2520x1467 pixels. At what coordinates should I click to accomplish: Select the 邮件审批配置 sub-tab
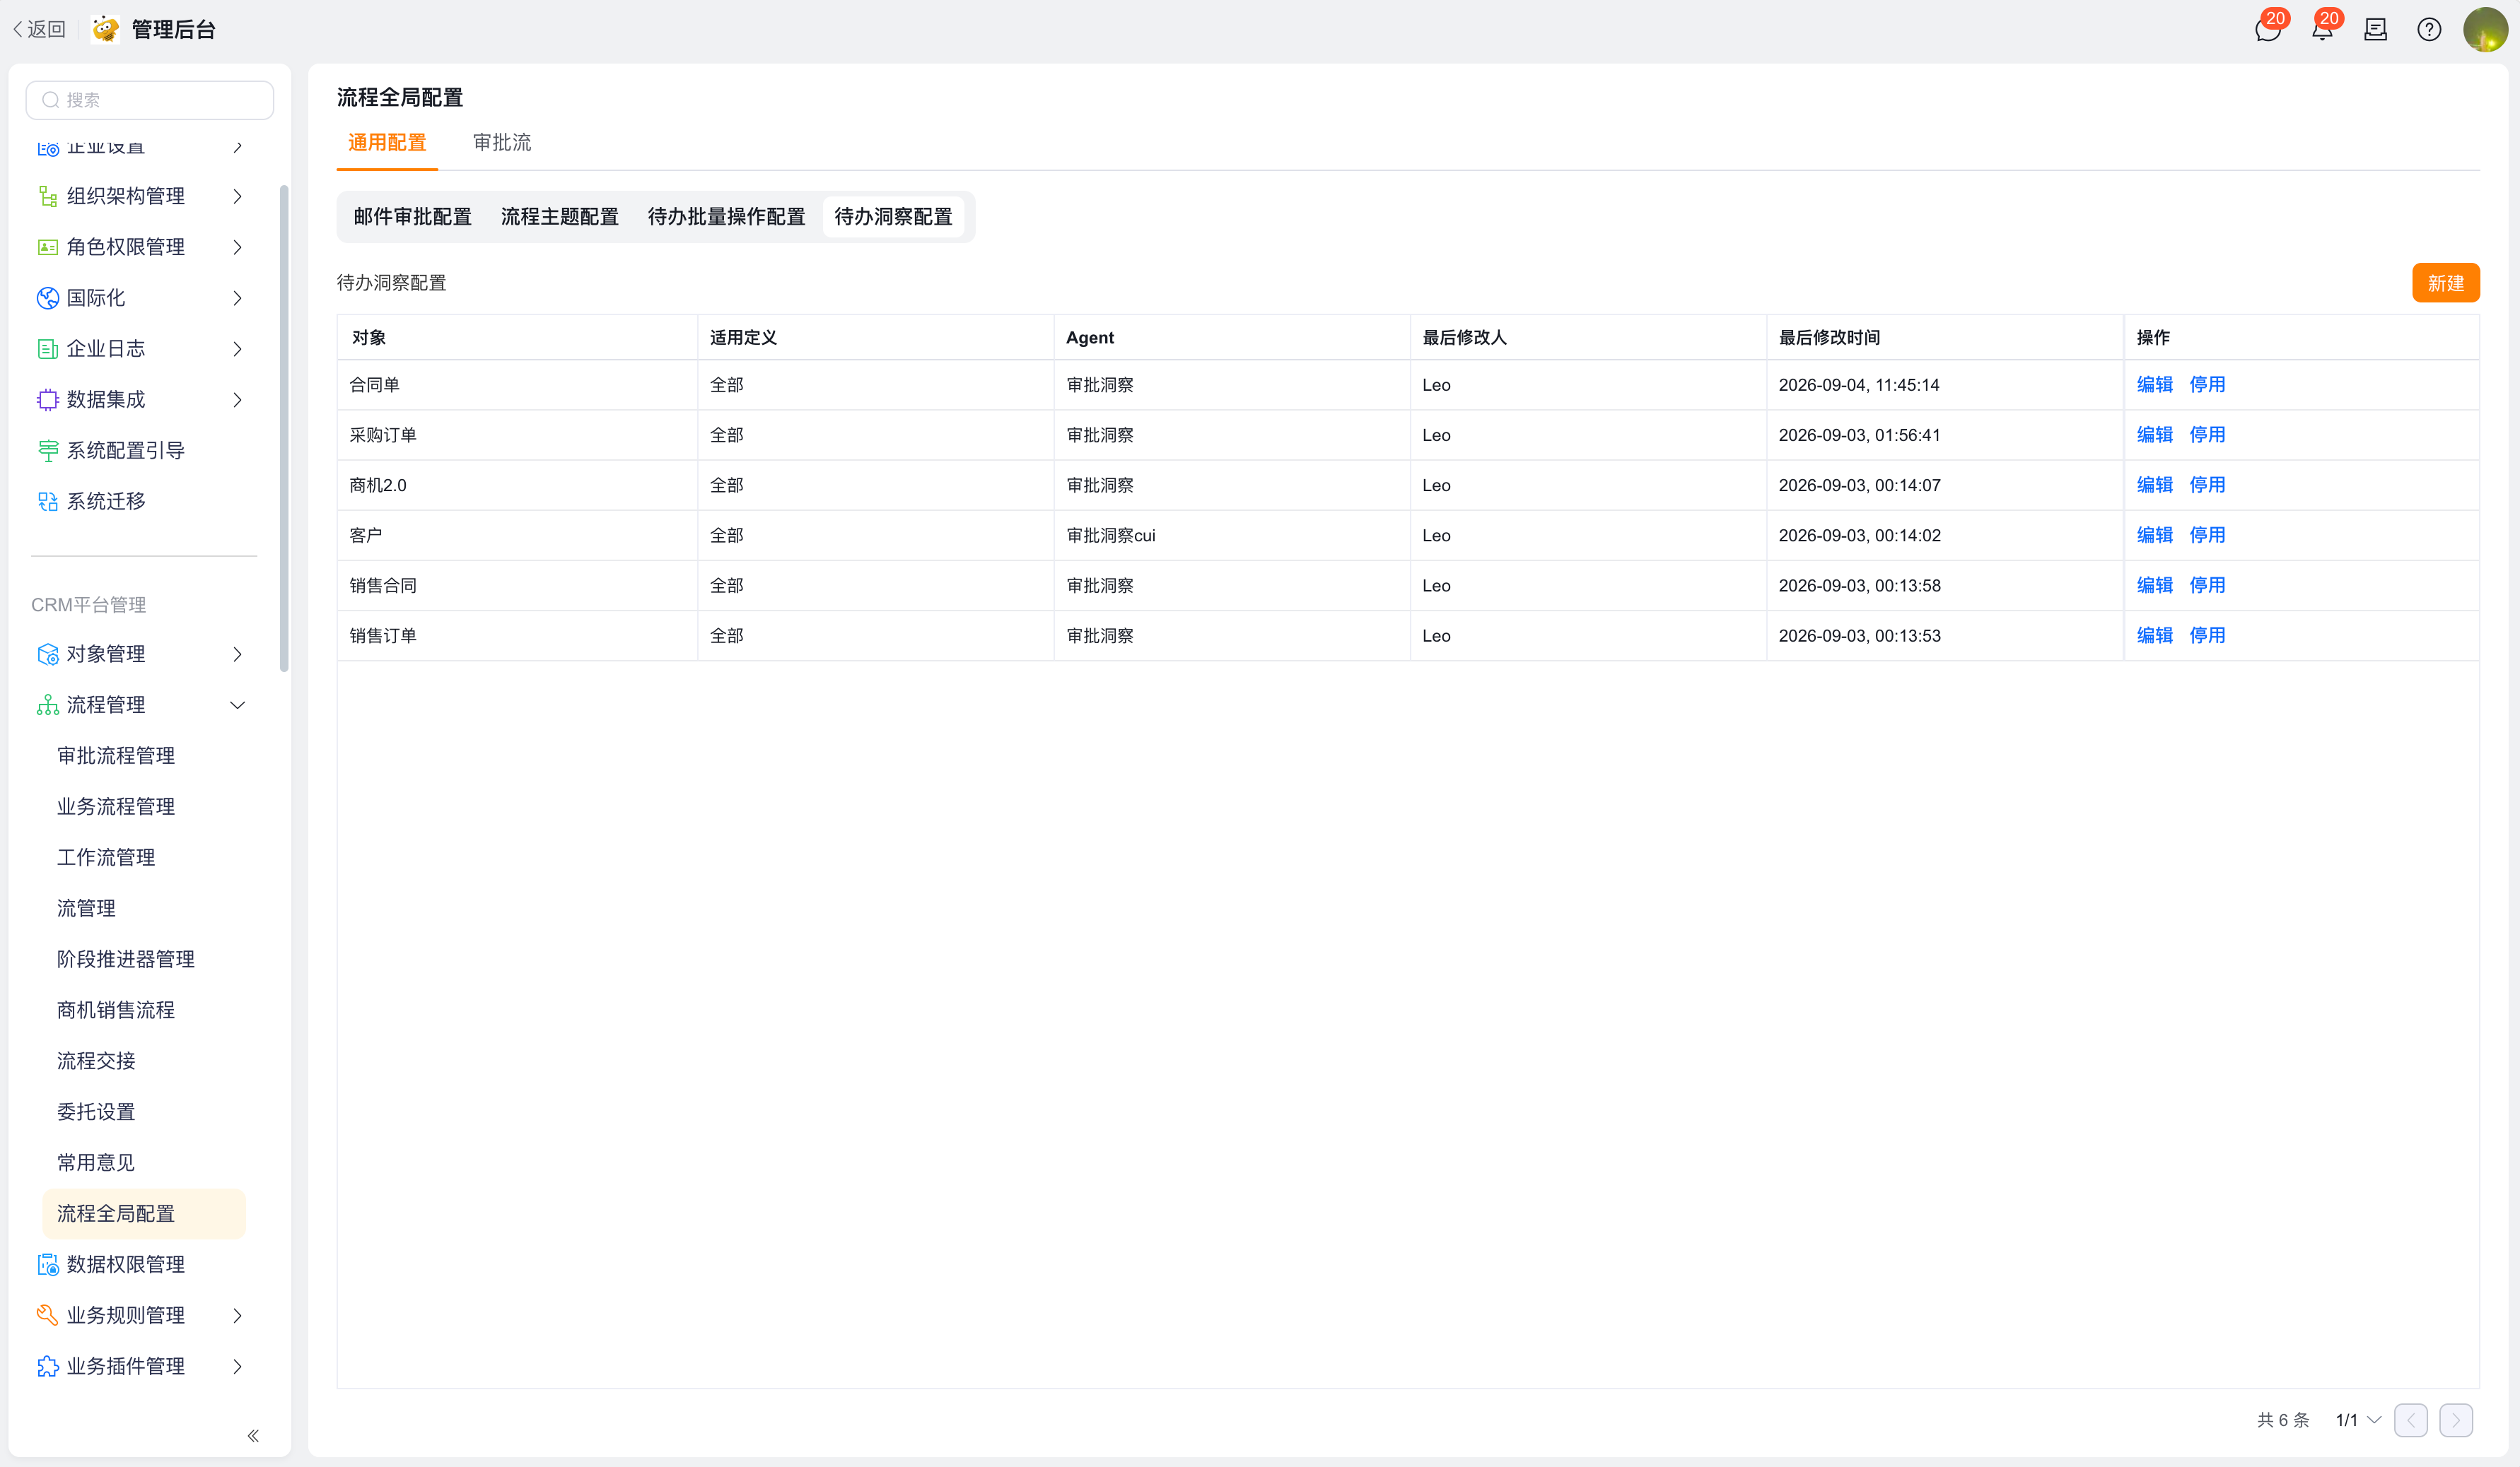pyautogui.click(x=412, y=217)
